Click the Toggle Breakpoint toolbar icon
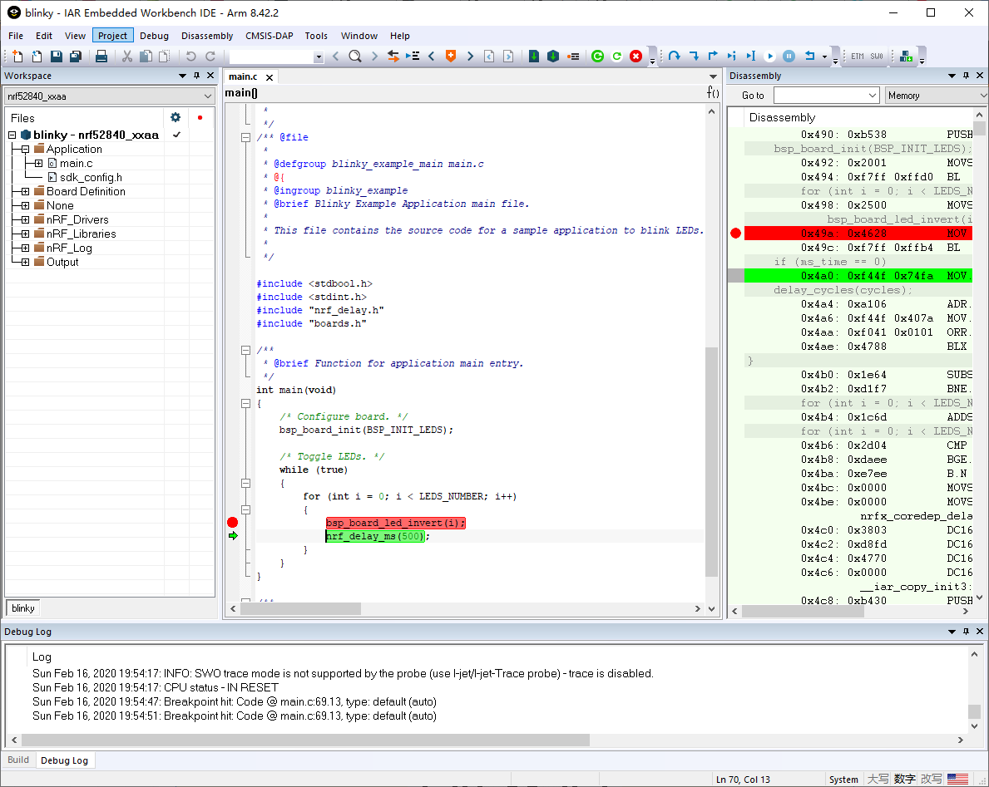 click(x=573, y=56)
